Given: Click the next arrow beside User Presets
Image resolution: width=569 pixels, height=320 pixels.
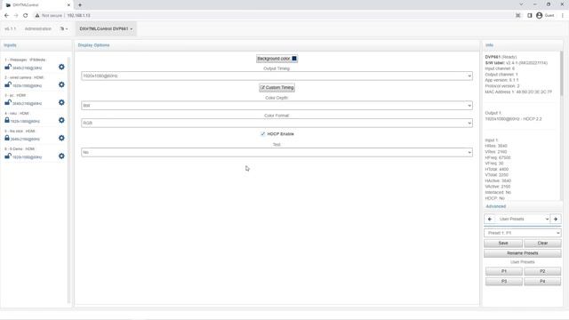Looking at the screenshot, I should tap(556, 220).
